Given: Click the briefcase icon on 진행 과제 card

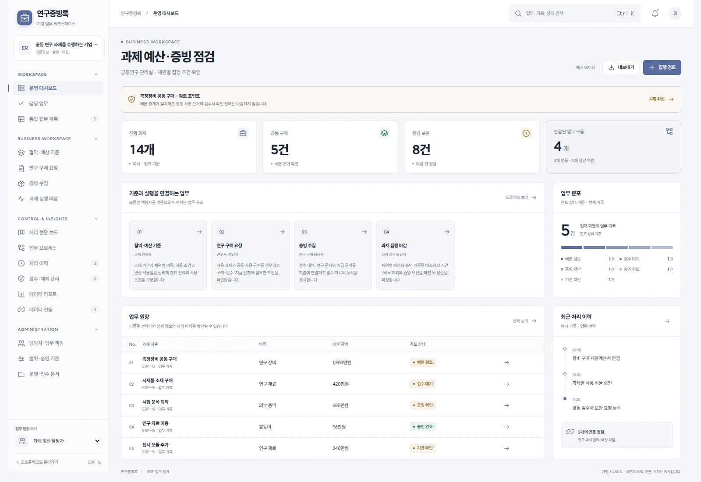Looking at the screenshot, I should (x=243, y=133).
